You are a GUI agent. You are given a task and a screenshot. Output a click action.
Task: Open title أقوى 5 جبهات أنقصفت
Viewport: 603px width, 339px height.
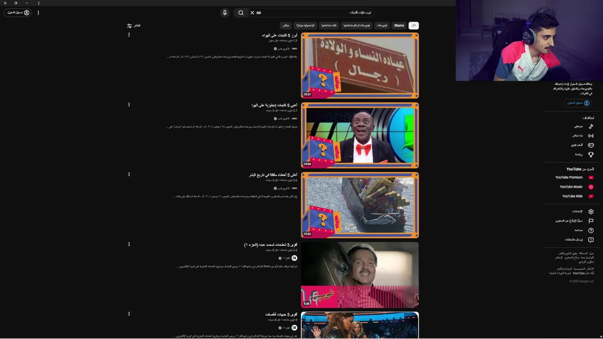click(281, 315)
